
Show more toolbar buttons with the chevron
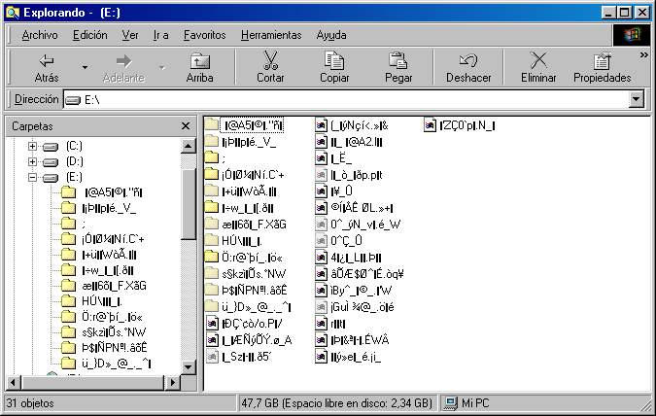[x=644, y=54]
